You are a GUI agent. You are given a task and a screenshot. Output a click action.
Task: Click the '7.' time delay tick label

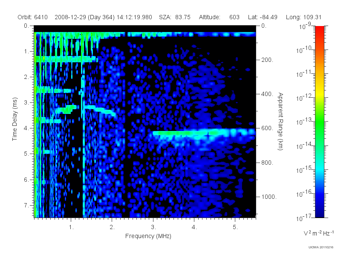[x=26, y=205]
